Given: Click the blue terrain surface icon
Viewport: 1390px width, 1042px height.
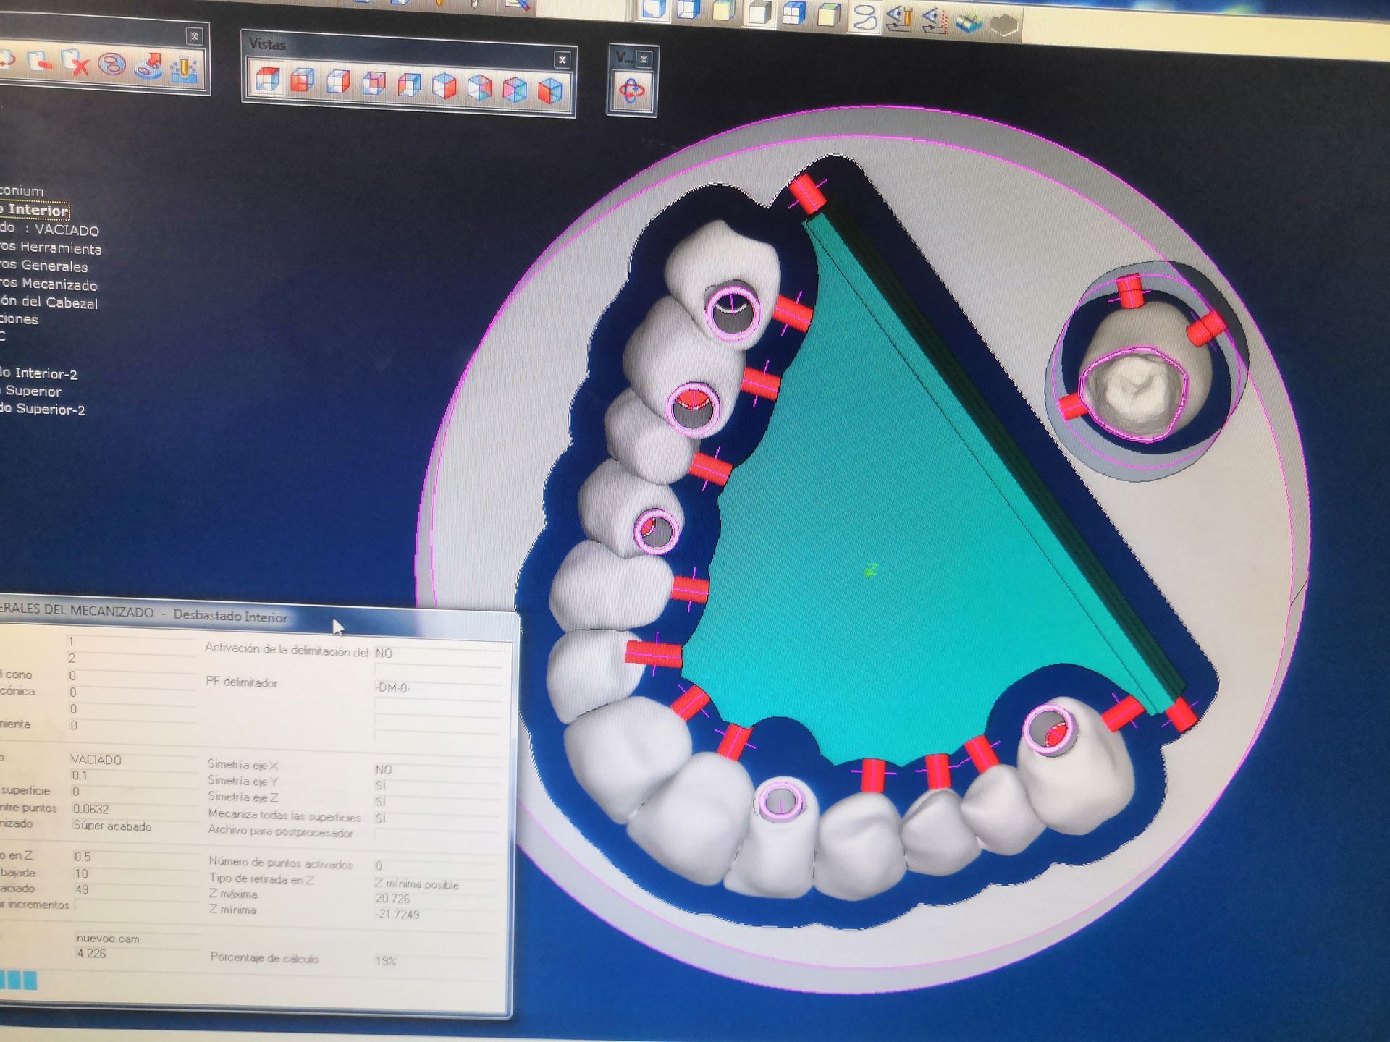Looking at the screenshot, I should pyautogui.click(x=969, y=23).
